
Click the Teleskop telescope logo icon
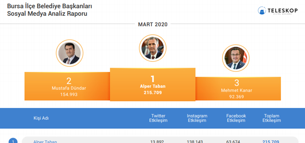pyautogui.click(x=262, y=10)
